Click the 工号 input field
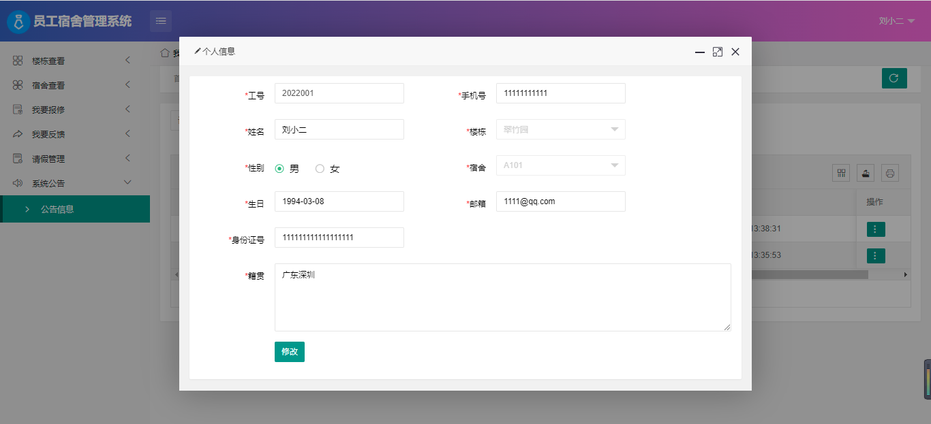The width and height of the screenshot is (931, 424). (x=339, y=93)
